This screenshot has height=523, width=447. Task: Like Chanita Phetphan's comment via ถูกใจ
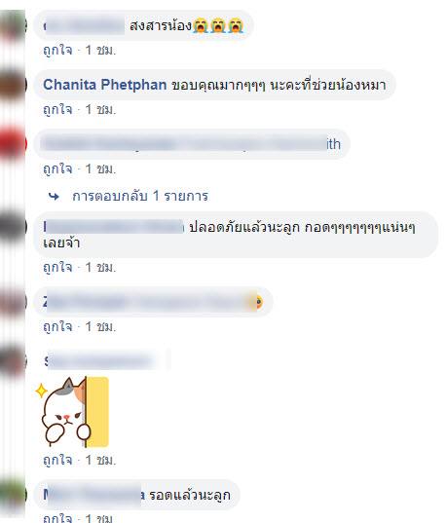57,109
